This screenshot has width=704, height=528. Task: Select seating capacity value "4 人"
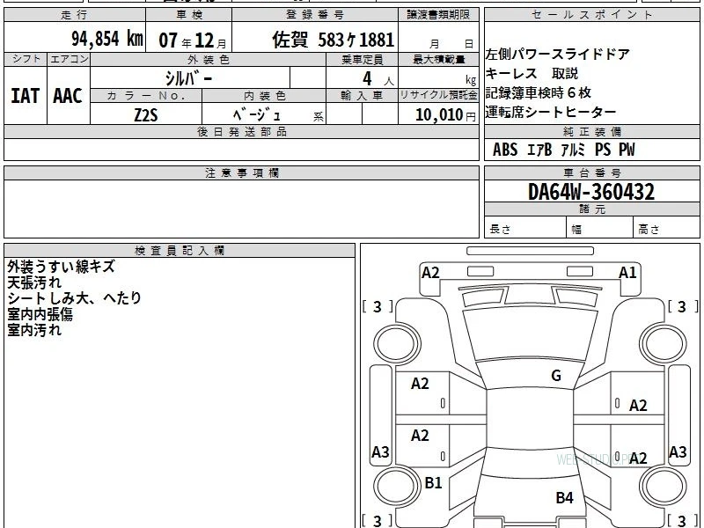click(378, 79)
